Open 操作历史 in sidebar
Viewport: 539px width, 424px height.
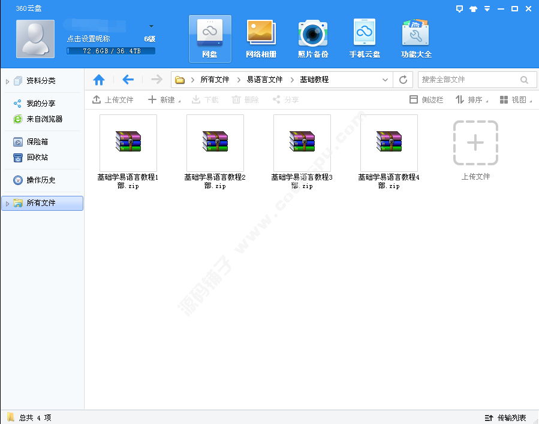coord(41,180)
